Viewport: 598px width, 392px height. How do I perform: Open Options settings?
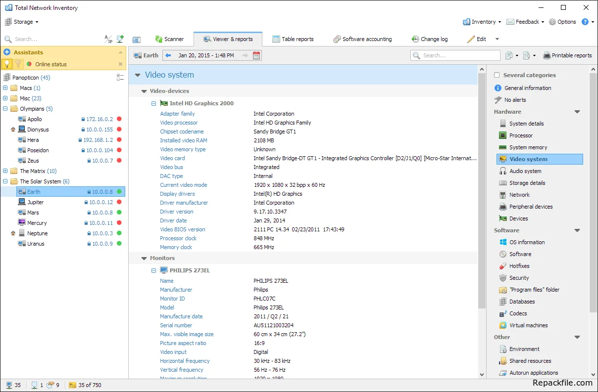coord(562,22)
